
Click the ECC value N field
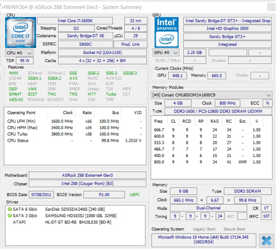click(x=267, y=103)
